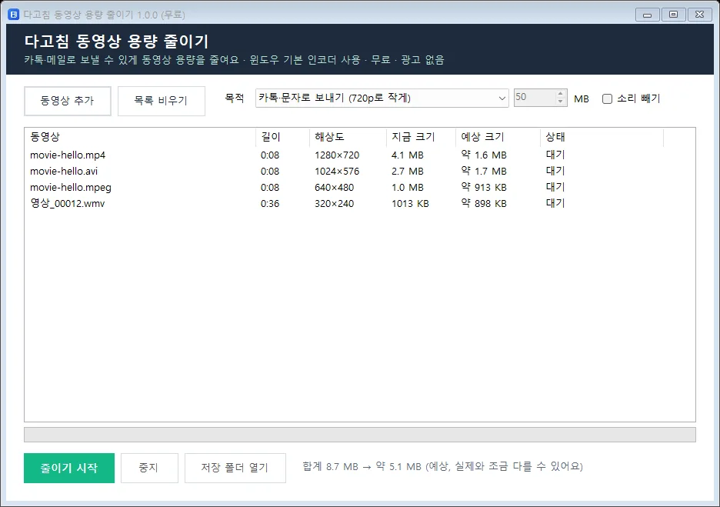The height and width of the screenshot is (507, 720).
Task: Close the window
Action: point(700,15)
